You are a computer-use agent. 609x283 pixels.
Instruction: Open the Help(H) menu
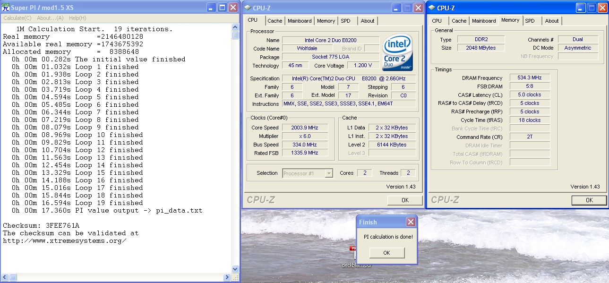pos(77,18)
